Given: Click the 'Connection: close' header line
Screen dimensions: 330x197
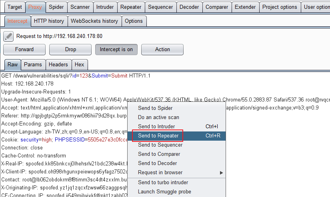Looking at the screenshot, I should point(22,148).
